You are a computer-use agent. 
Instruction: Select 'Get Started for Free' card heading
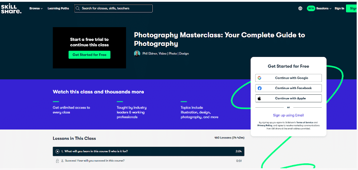289,66
